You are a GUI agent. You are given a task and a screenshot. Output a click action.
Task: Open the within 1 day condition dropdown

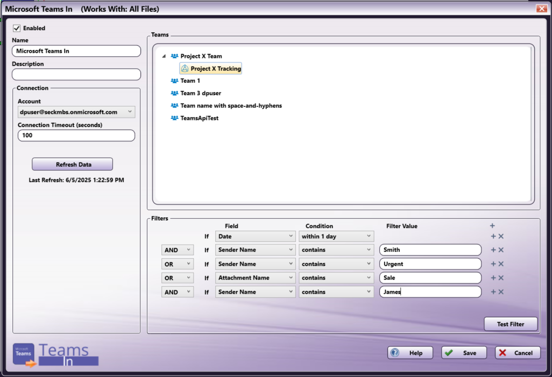(x=336, y=236)
